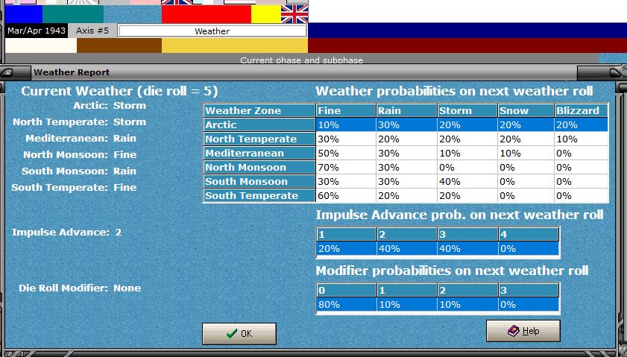Click Mediterranean's Snow cell showing 10%
Viewport: 627px width, 357px height.
click(526, 153)
